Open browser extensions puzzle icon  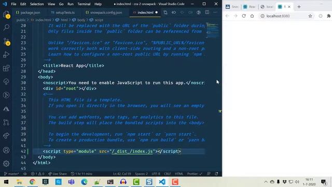pyautogui.click(x=328, y=16)
